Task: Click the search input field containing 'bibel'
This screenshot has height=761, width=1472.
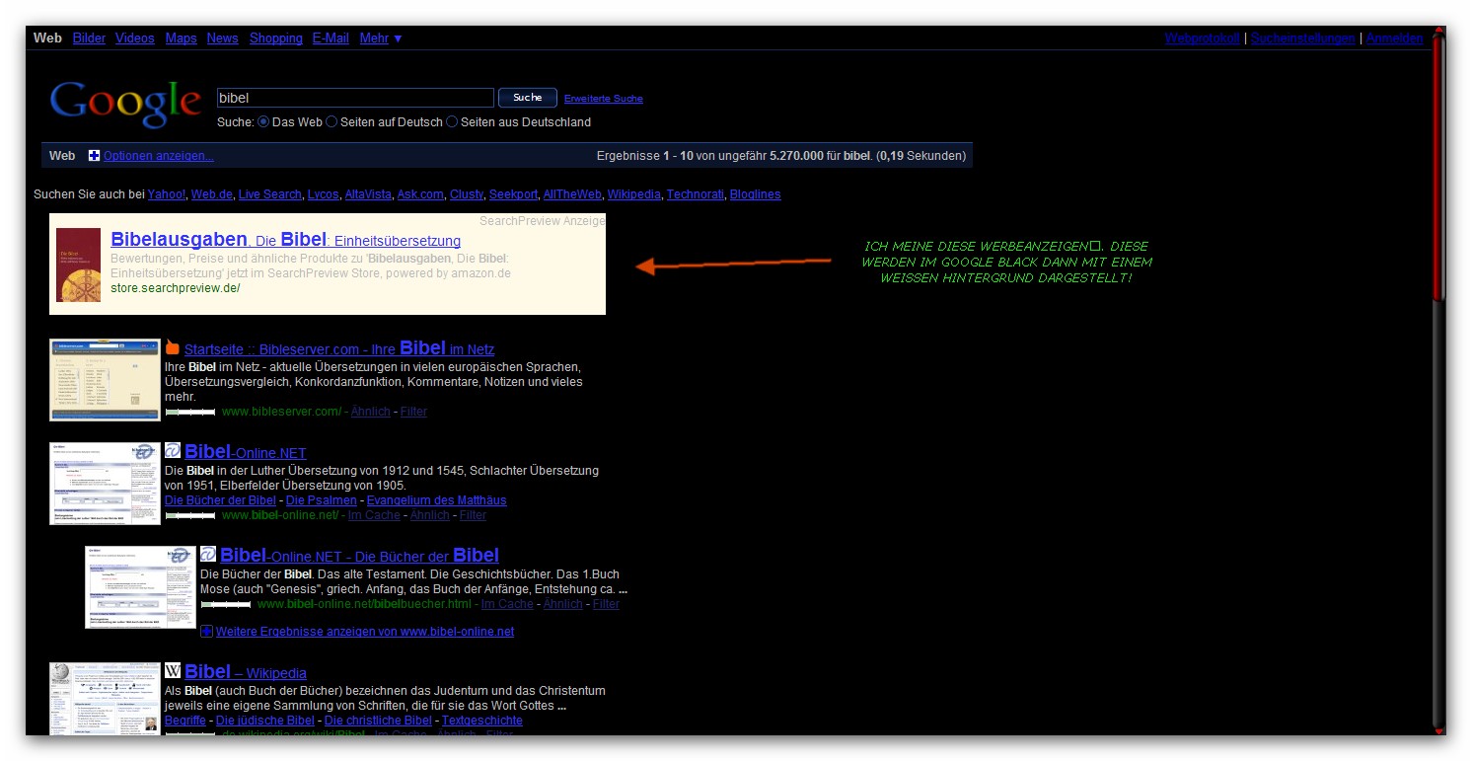Action: [355, 98]
